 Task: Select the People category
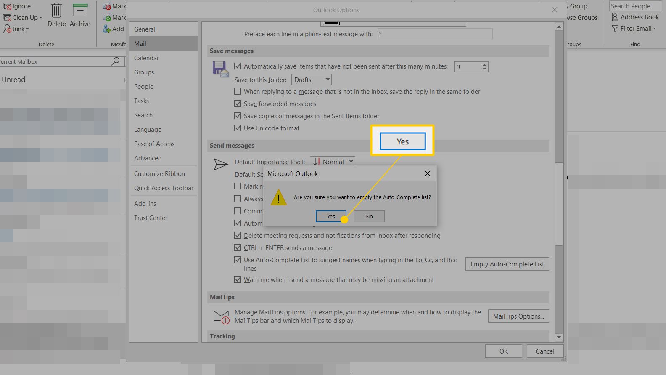tap(164, 87)
